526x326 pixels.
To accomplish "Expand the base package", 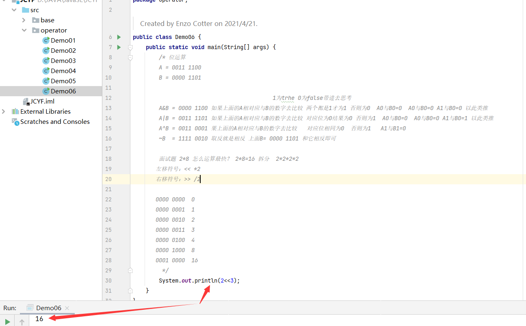I will (24, 20).
